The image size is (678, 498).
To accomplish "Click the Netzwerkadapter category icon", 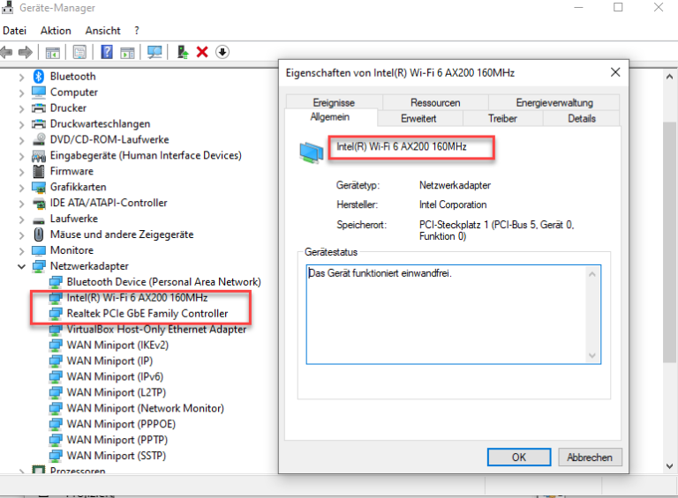I will tap(39, 266).
